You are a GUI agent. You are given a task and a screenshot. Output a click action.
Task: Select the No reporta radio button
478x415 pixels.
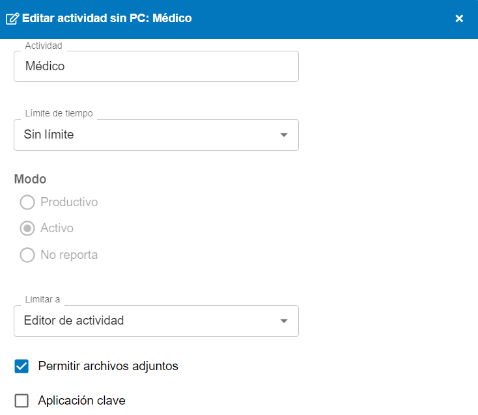[x=27, y=255]
